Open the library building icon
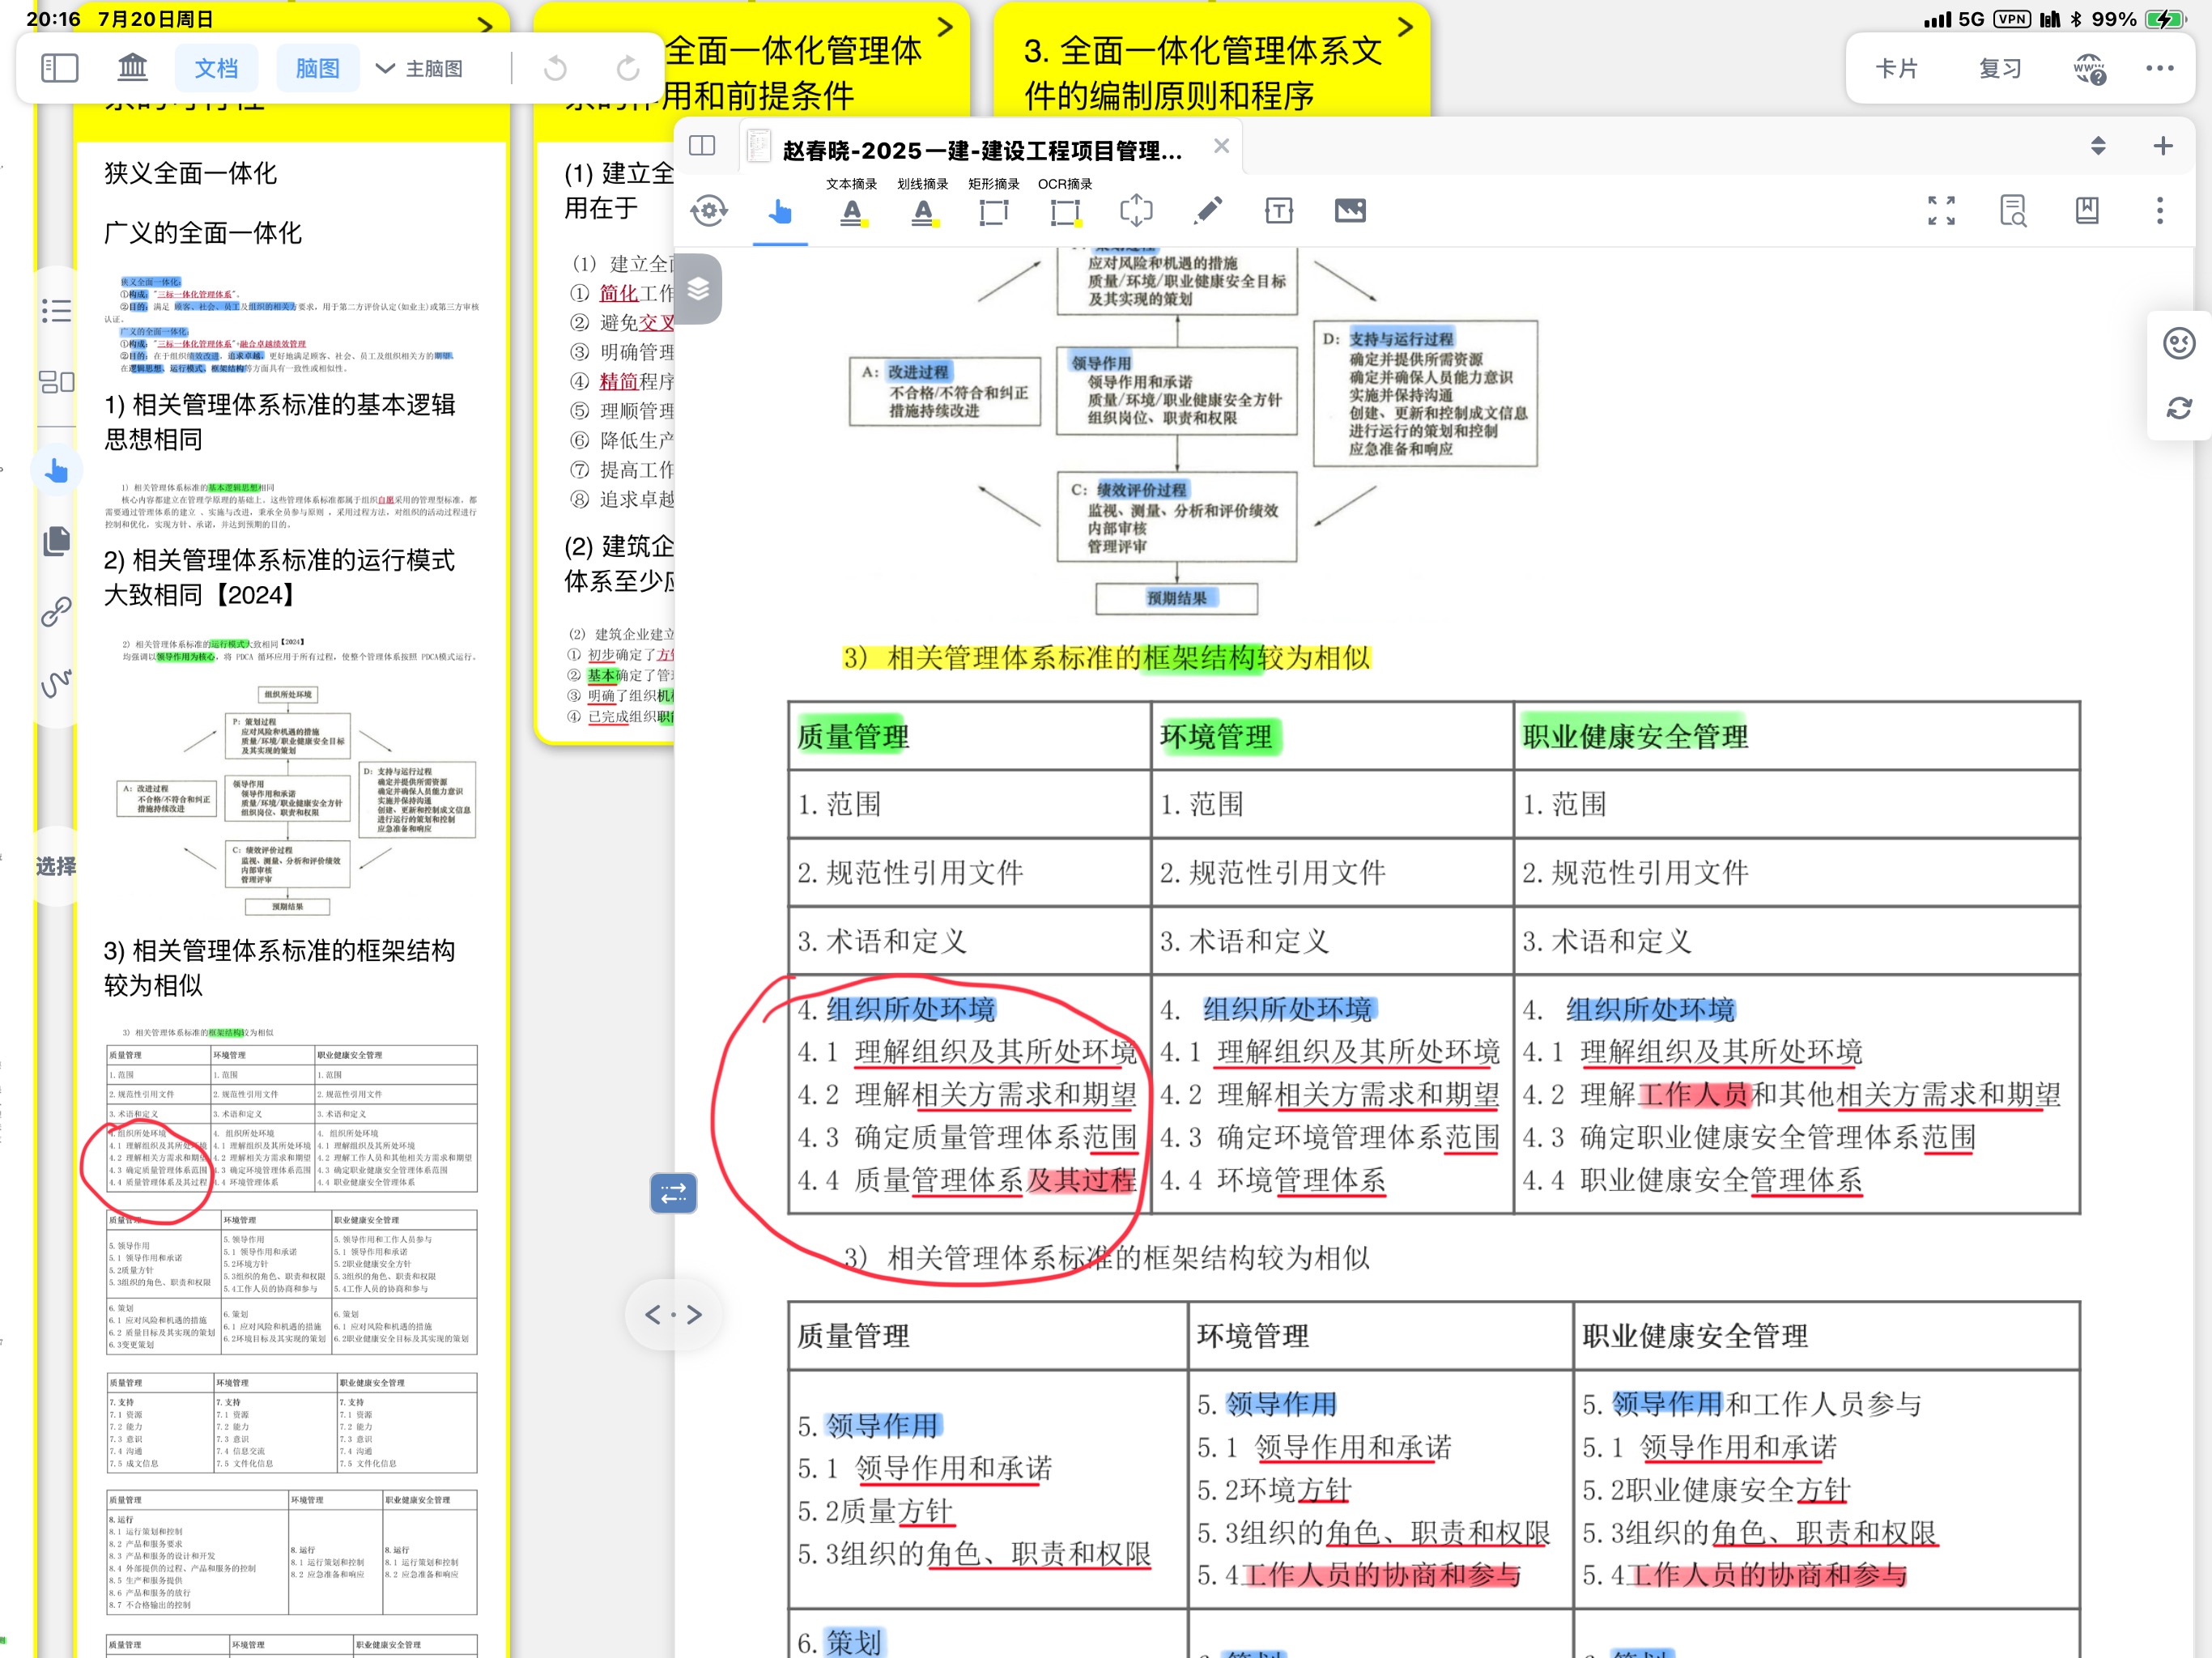Image resolution: width=2212 pixels, height=1658 pixels. click(x=132, y=68)
